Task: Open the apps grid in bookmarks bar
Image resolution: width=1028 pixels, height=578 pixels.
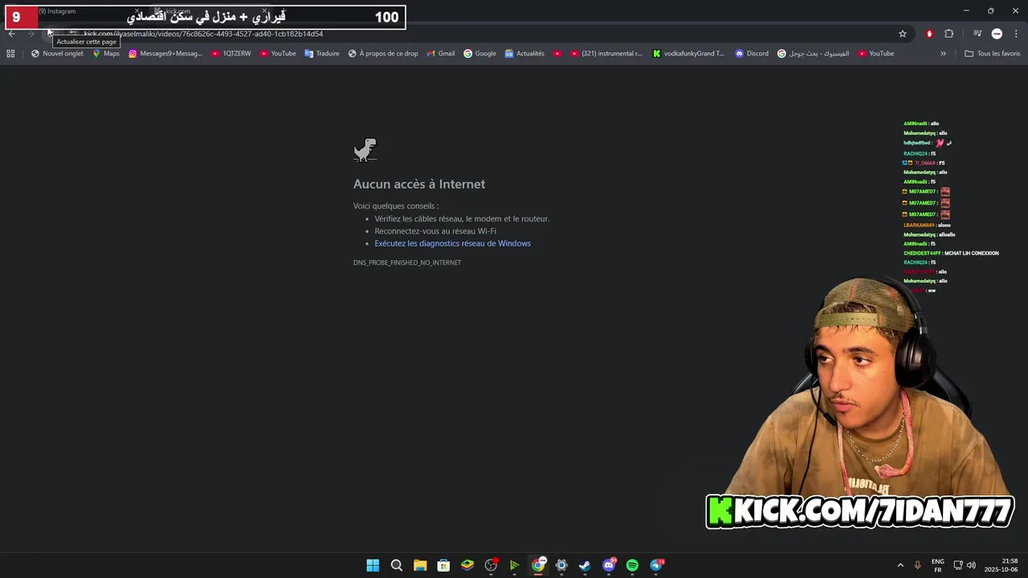Action: click(10, 54)
